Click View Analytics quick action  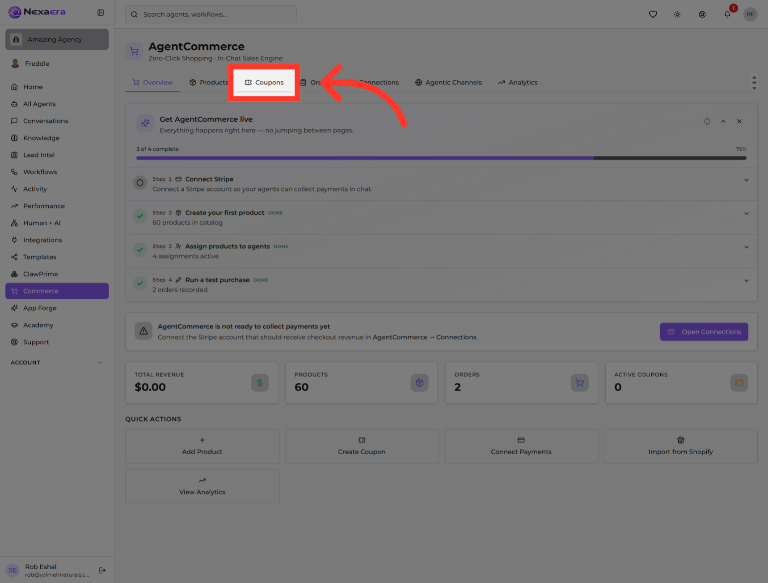point(202,486)
